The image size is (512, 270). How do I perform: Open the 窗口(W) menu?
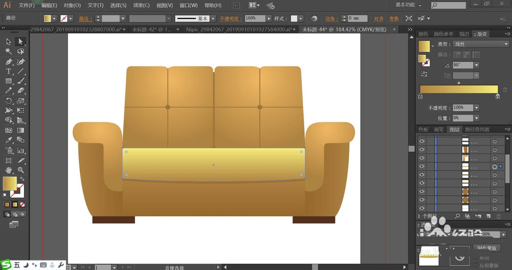(188, 5)
